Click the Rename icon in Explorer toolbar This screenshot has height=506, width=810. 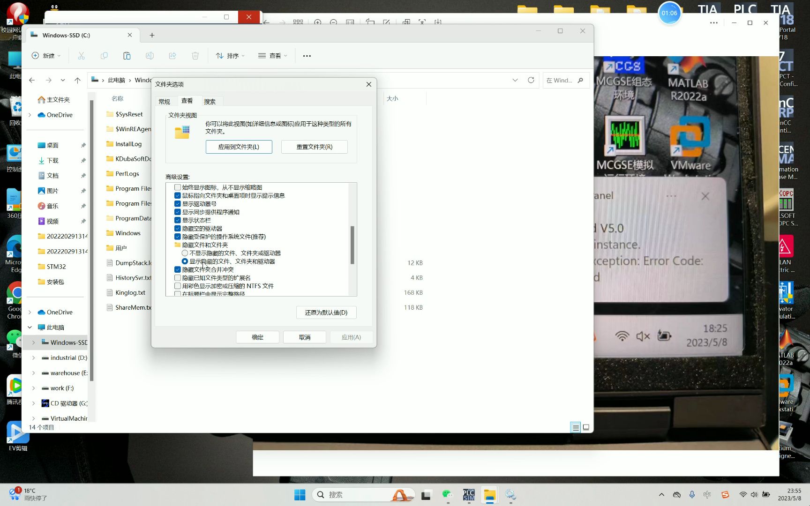[150, 56]
